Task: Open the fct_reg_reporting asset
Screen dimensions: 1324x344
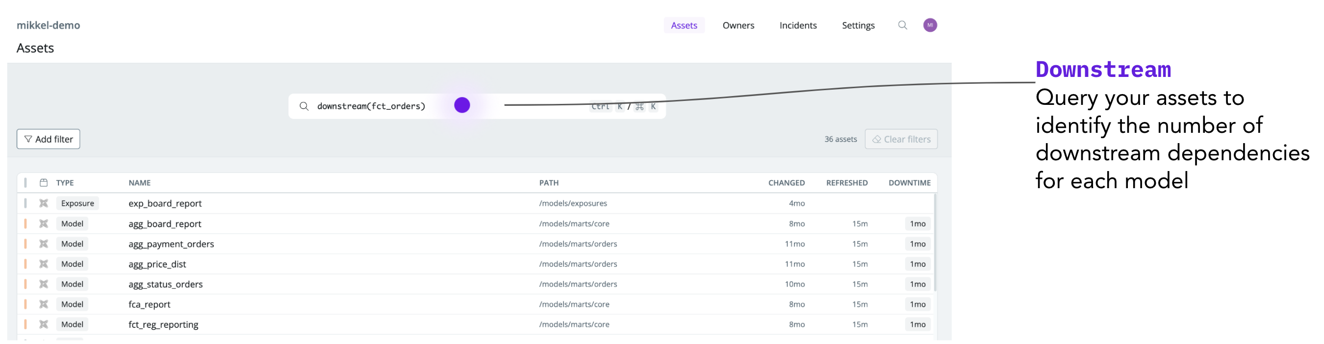Action: [x=163, y=324]
